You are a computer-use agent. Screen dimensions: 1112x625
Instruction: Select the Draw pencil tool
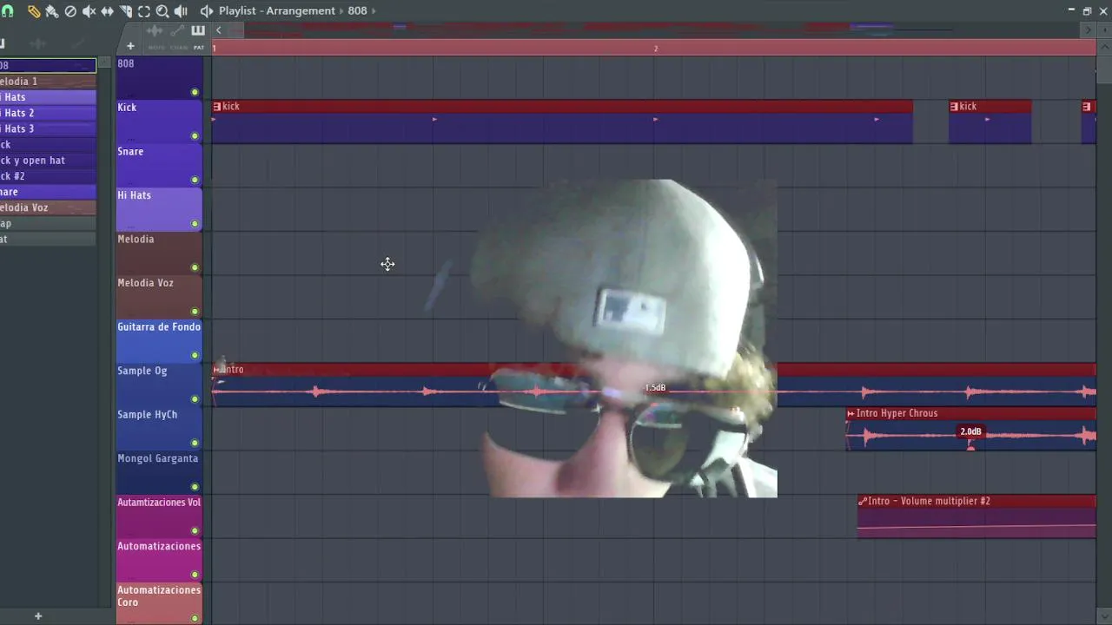tap(34, 11)
